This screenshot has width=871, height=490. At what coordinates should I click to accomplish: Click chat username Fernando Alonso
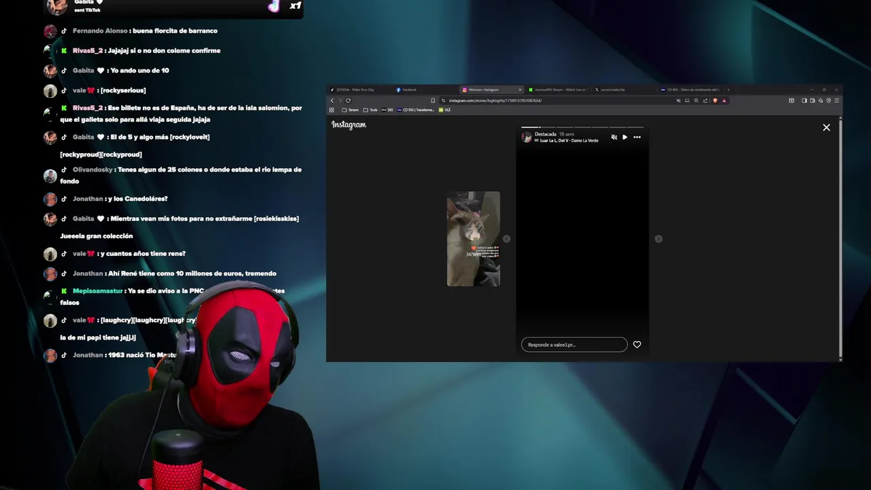[101, 31]
